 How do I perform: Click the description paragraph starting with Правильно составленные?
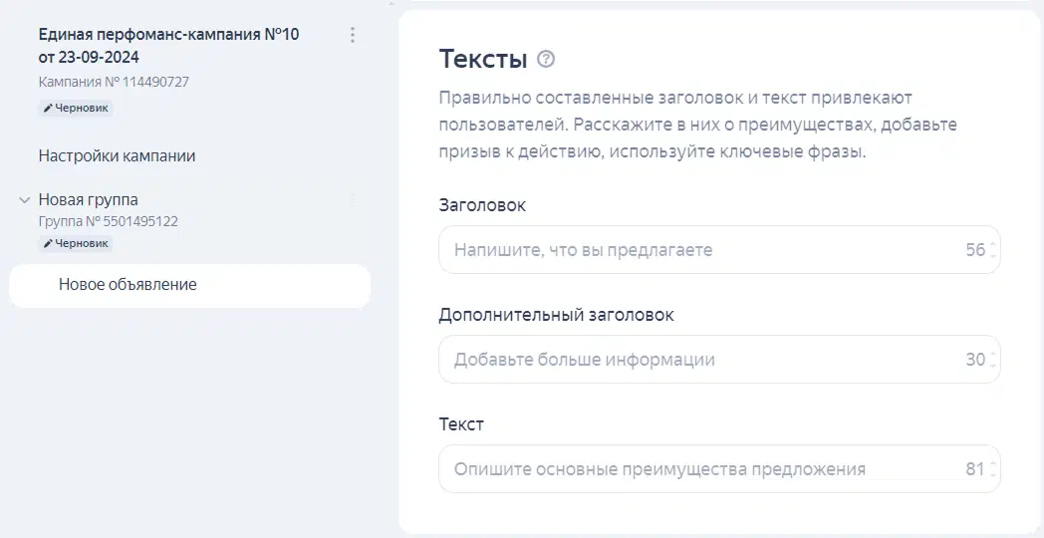[697, 125]
